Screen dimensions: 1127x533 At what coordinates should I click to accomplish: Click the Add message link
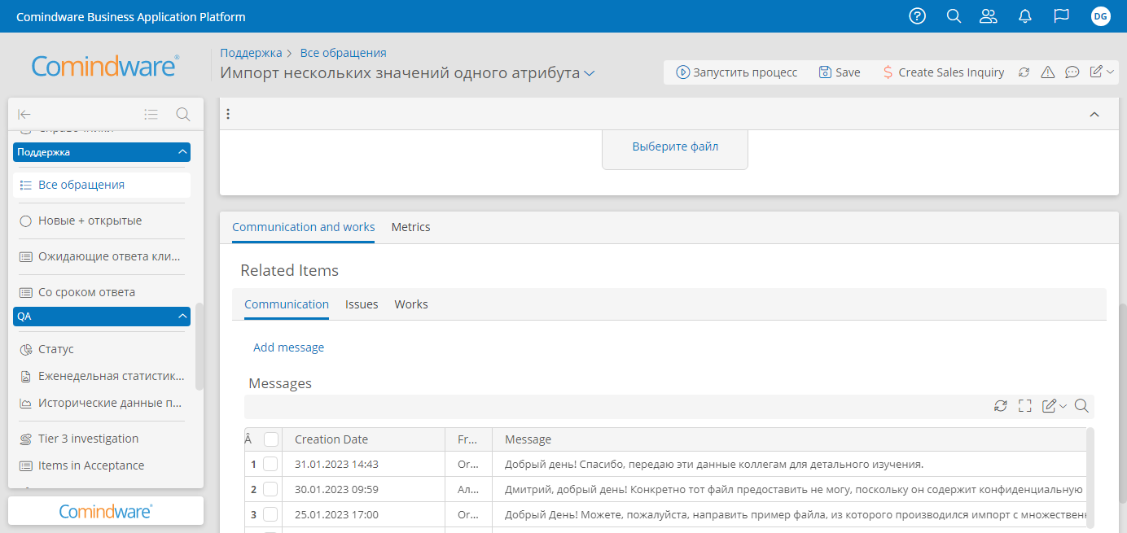pyautogui.click(x=288, y=347)
